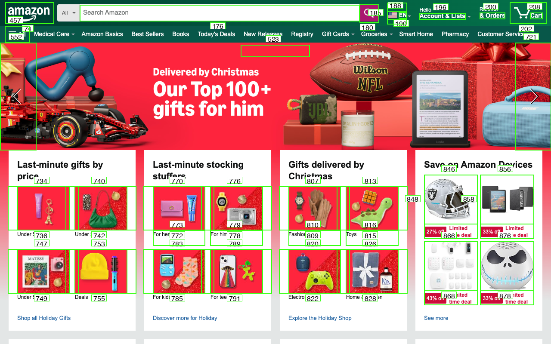Open the green handbag gift thumbnail
Screen dimensions: 551x344
click(x=102, y=208)
